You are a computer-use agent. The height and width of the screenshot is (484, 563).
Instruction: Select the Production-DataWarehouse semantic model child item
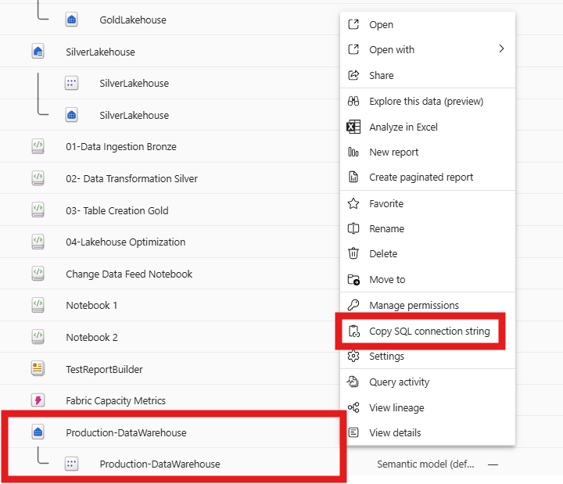pos(160,464)
